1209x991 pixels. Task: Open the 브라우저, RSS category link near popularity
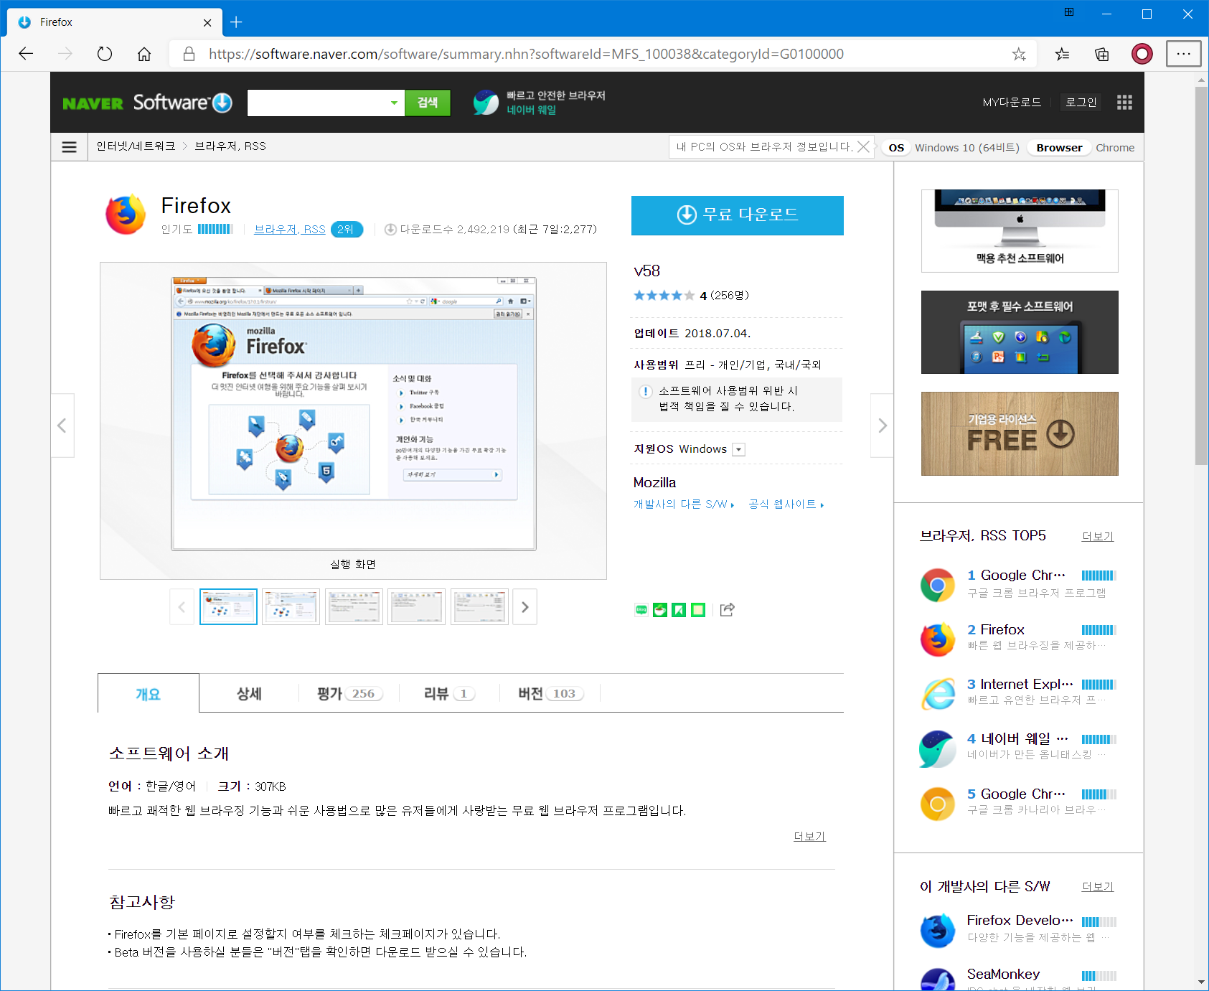click(x=290, y=230)
